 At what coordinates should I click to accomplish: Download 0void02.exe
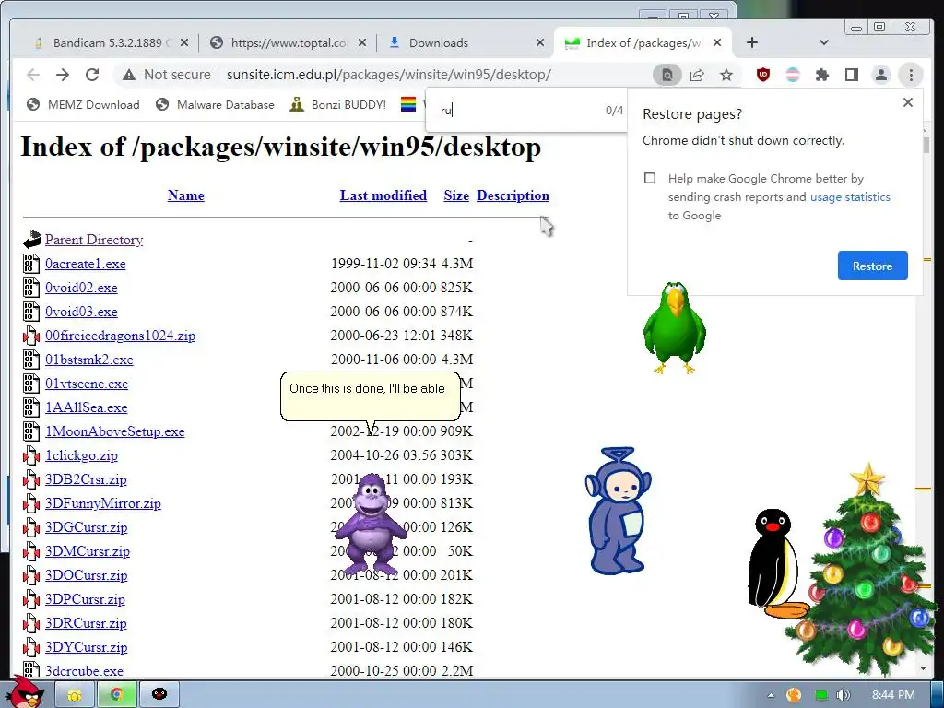click(x=81, y=288)
